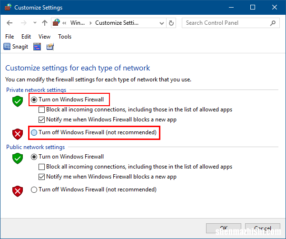The width and height of the screenshot is (286, 239).
Task: Click the public network red shield icon
Action: coord(18,191)
